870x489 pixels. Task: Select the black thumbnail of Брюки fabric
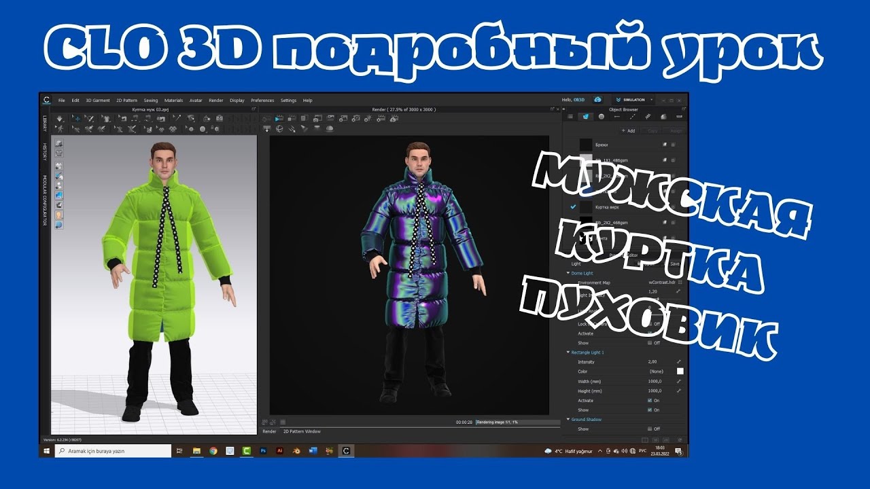point(586,145)
